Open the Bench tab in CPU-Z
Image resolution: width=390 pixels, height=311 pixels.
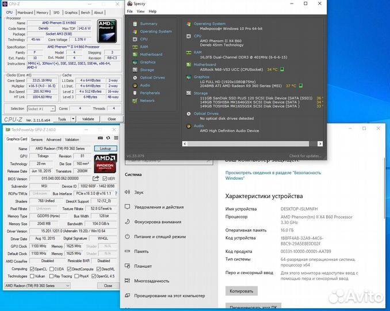(x=85, y=13)
